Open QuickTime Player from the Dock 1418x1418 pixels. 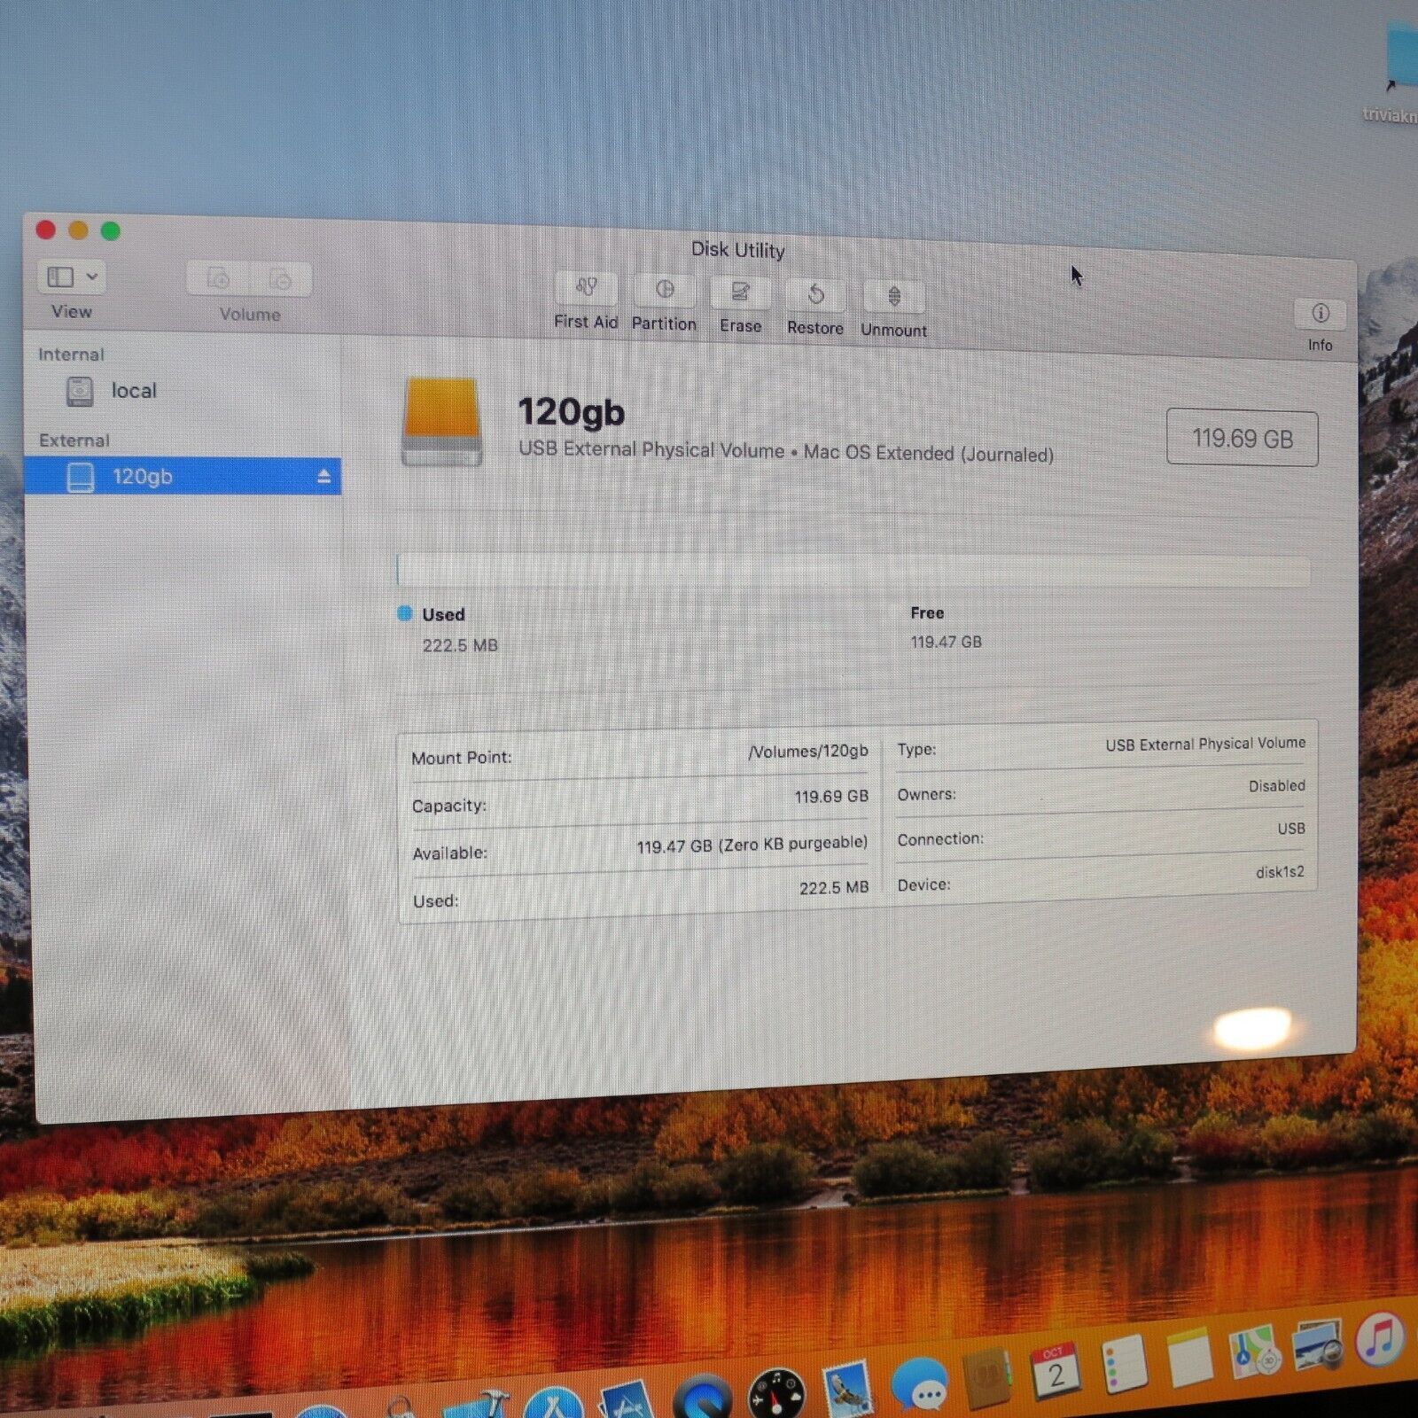(702, 1398)
